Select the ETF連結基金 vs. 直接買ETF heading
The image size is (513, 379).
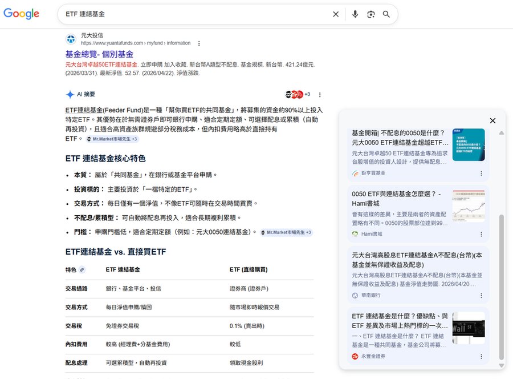coord(116,252)
